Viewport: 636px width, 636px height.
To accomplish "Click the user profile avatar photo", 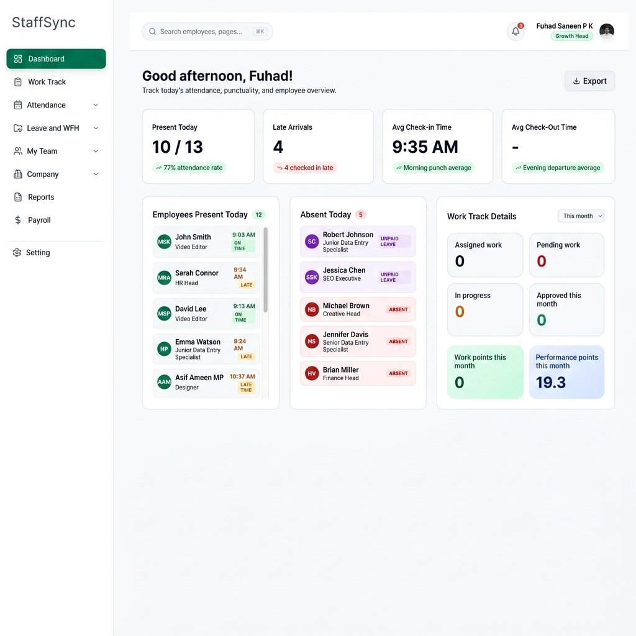I will click(x=607, y=31).
